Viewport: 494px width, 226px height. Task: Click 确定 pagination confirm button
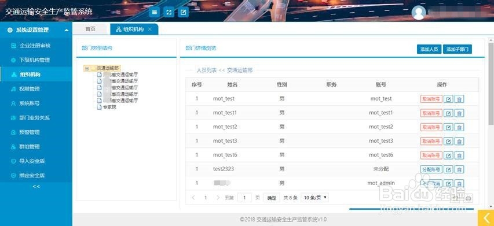(x=272, y=198)
